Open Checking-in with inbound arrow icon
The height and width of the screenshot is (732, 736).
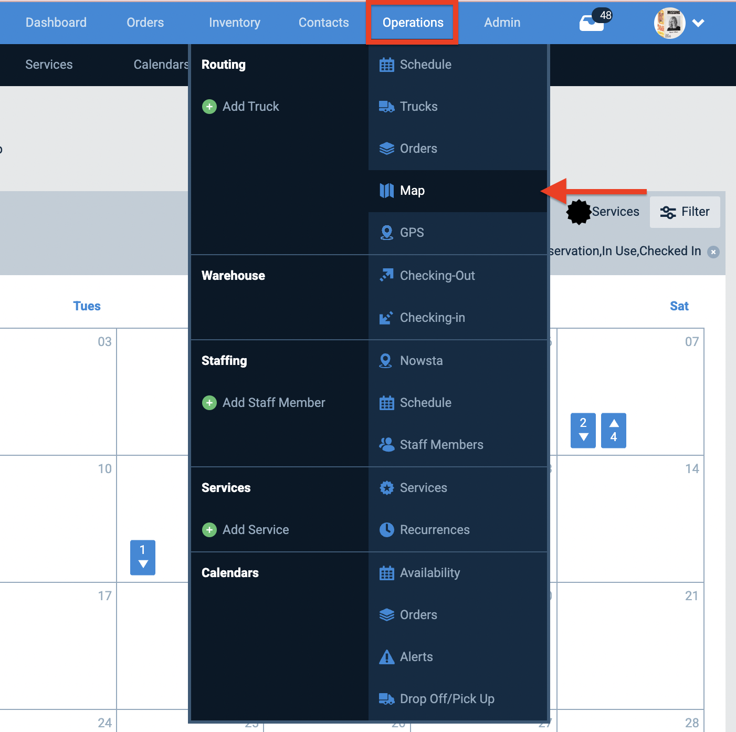(387, 317)
